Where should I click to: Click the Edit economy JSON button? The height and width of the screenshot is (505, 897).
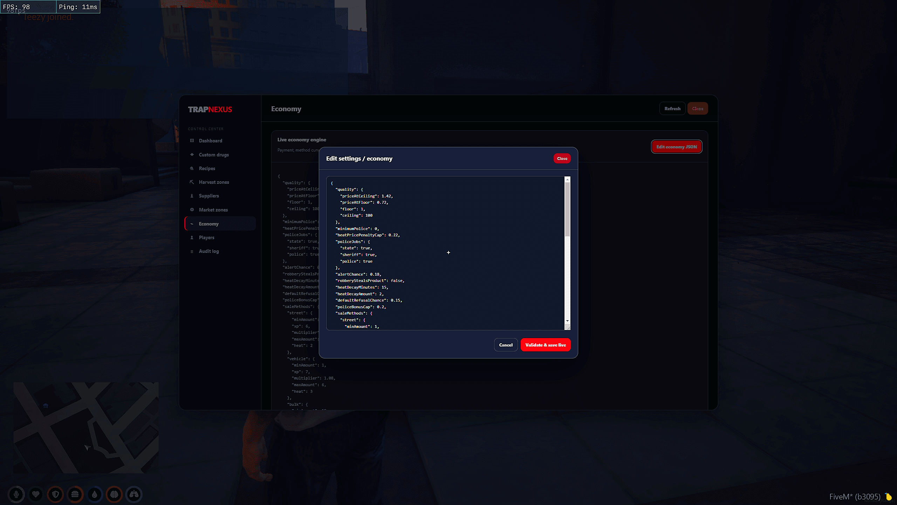[677, 147]
